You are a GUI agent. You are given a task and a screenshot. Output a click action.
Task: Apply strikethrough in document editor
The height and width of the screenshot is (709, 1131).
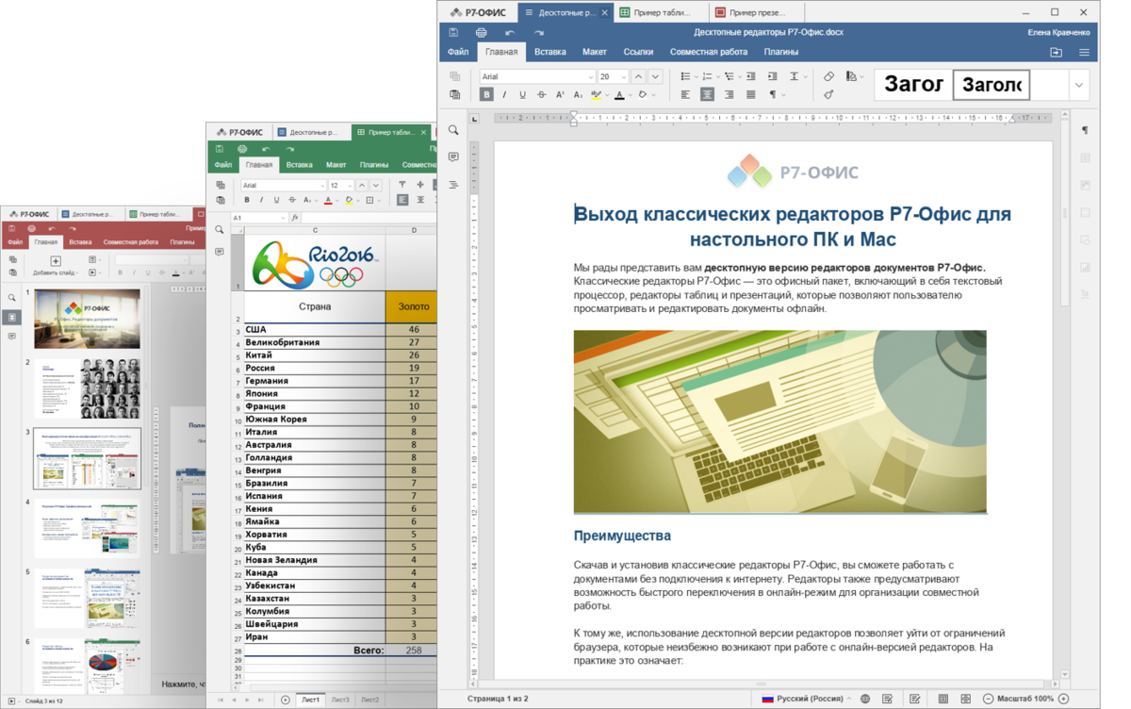[x=541, y=94]
